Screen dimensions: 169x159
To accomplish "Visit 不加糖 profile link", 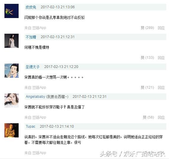I will coord(31,37).
